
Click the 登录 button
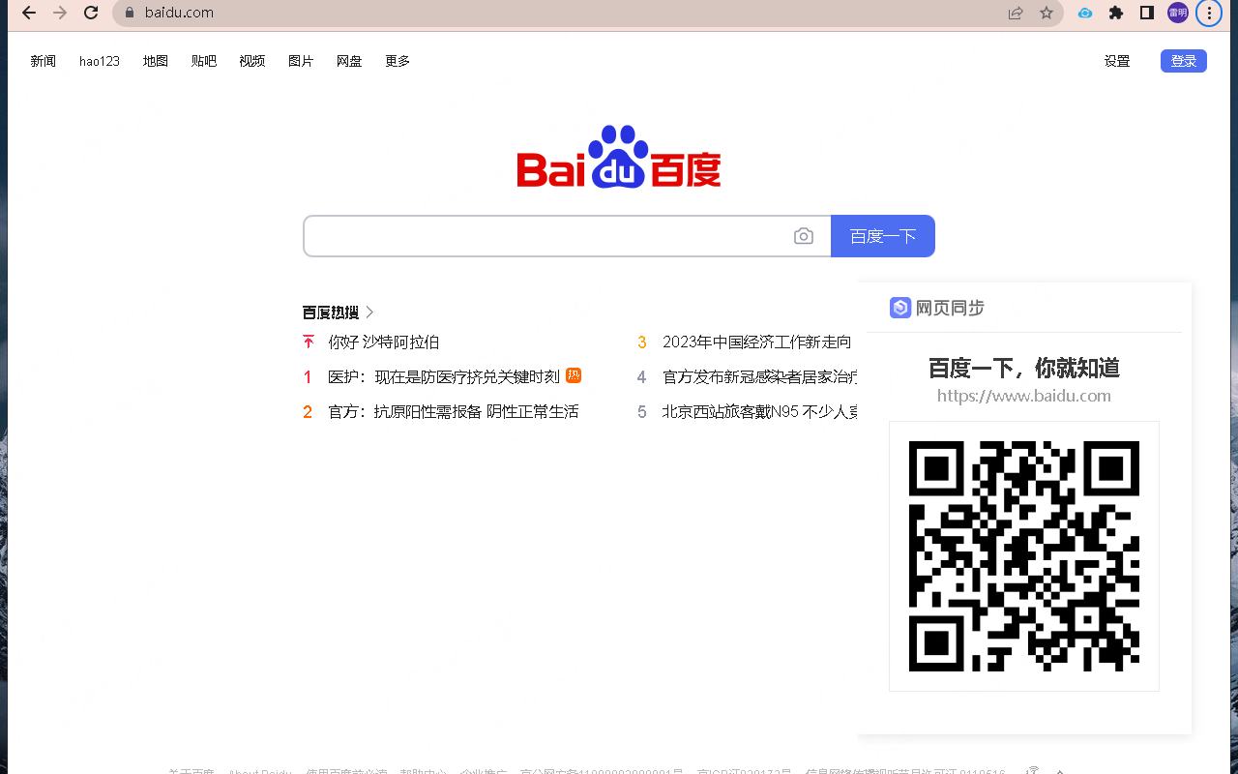[x=1184, y=61]
